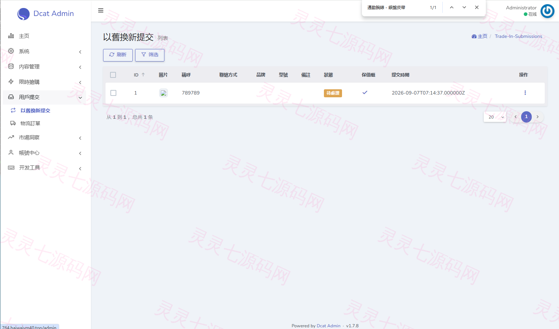
Task: Click the Dcat Admin logo icon
Action: point(23,14)
